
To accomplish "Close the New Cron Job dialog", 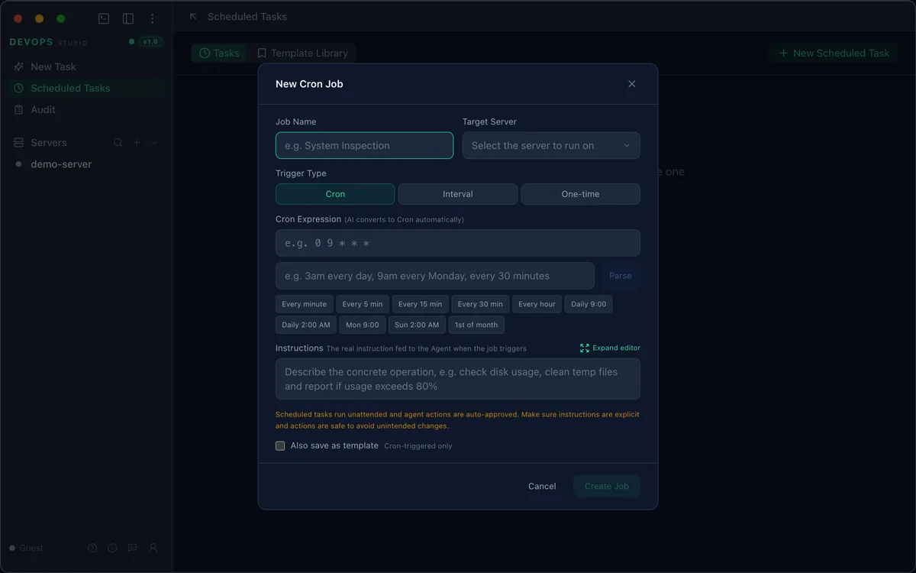I will [631, 84].
